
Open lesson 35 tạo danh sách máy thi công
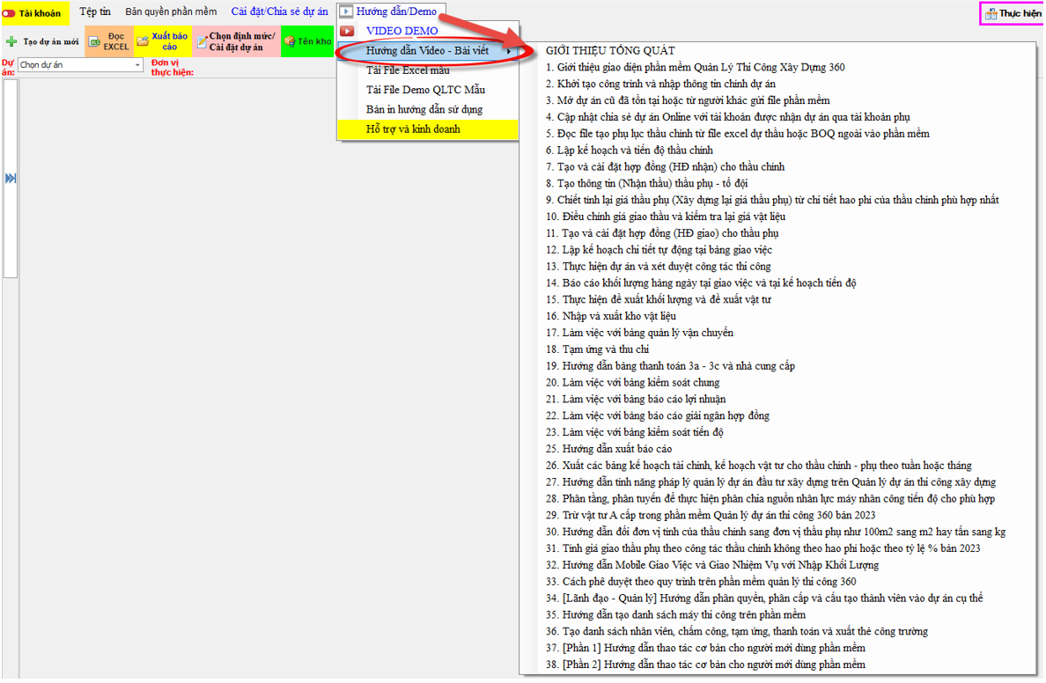pyautogui.click(x=675, y=615)
